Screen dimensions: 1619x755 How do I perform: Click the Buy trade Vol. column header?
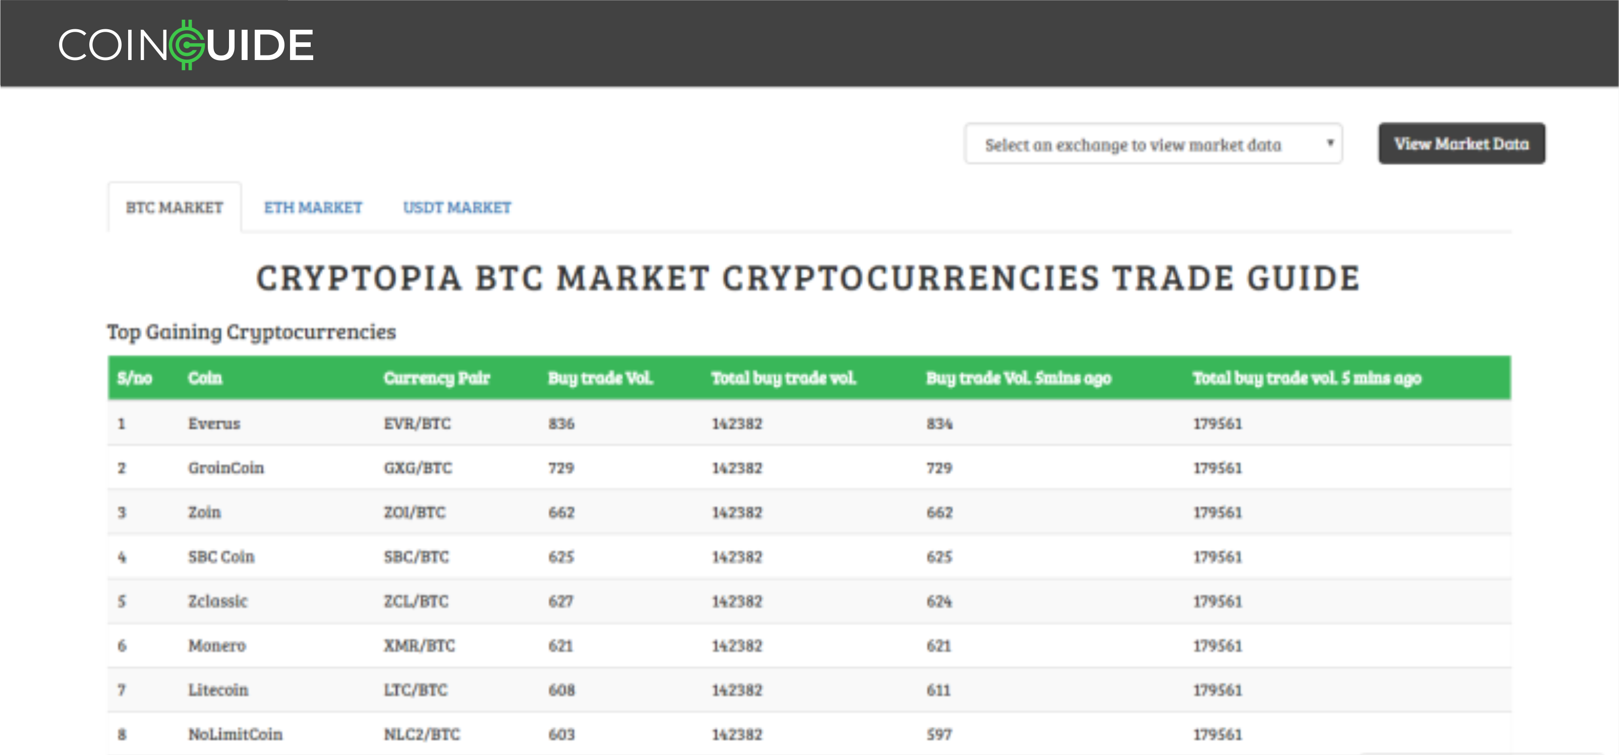pyautogui.click(x=600, y=378)
